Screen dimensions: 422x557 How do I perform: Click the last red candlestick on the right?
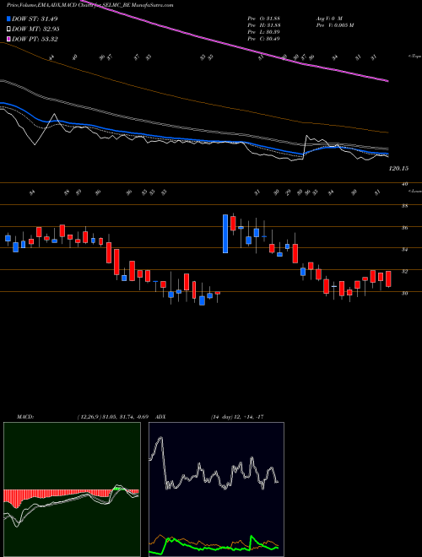[x=388, y=278]
